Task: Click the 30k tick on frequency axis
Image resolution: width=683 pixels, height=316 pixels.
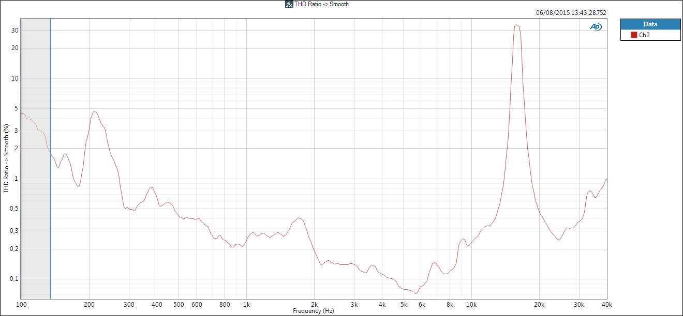Action: (578, 304)
